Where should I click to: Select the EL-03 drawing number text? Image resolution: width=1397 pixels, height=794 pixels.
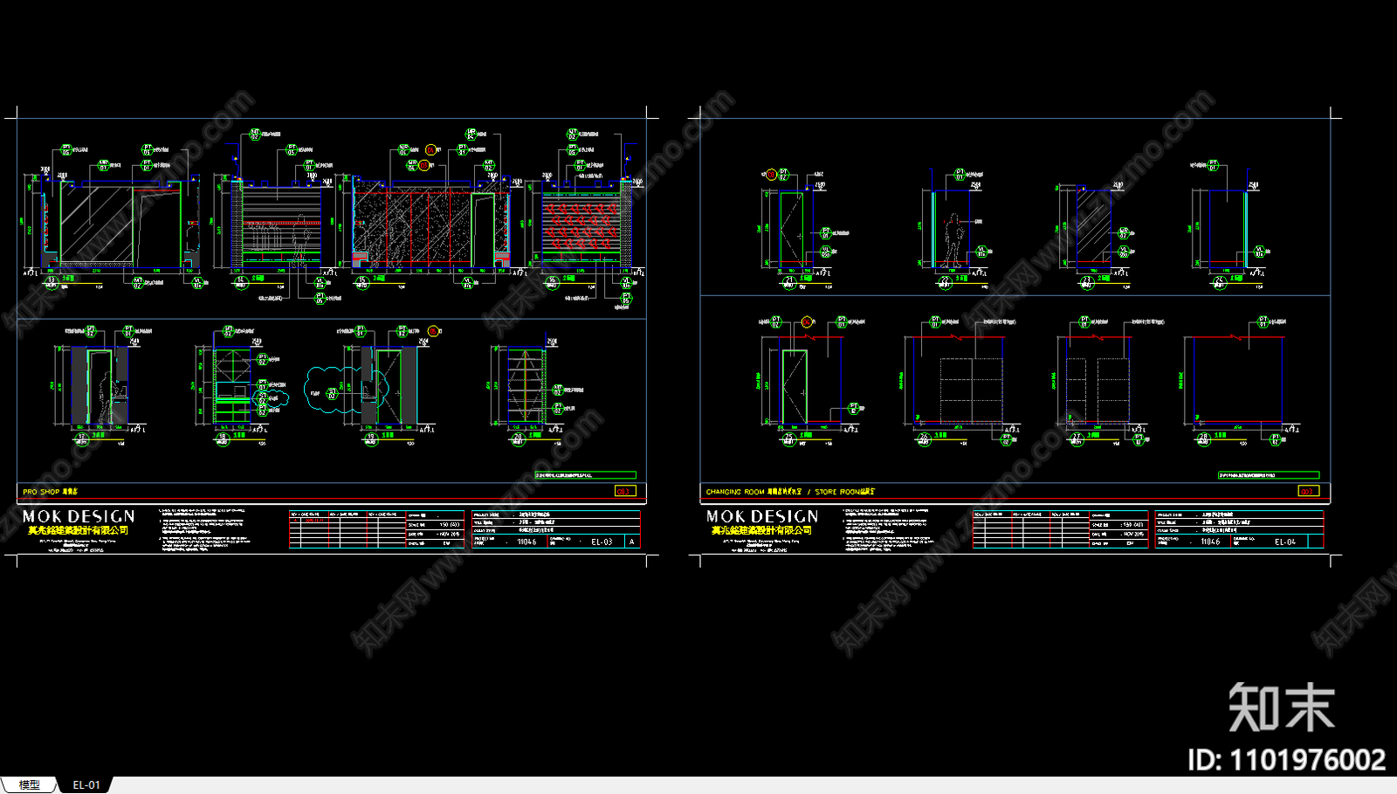click(602, 542)
